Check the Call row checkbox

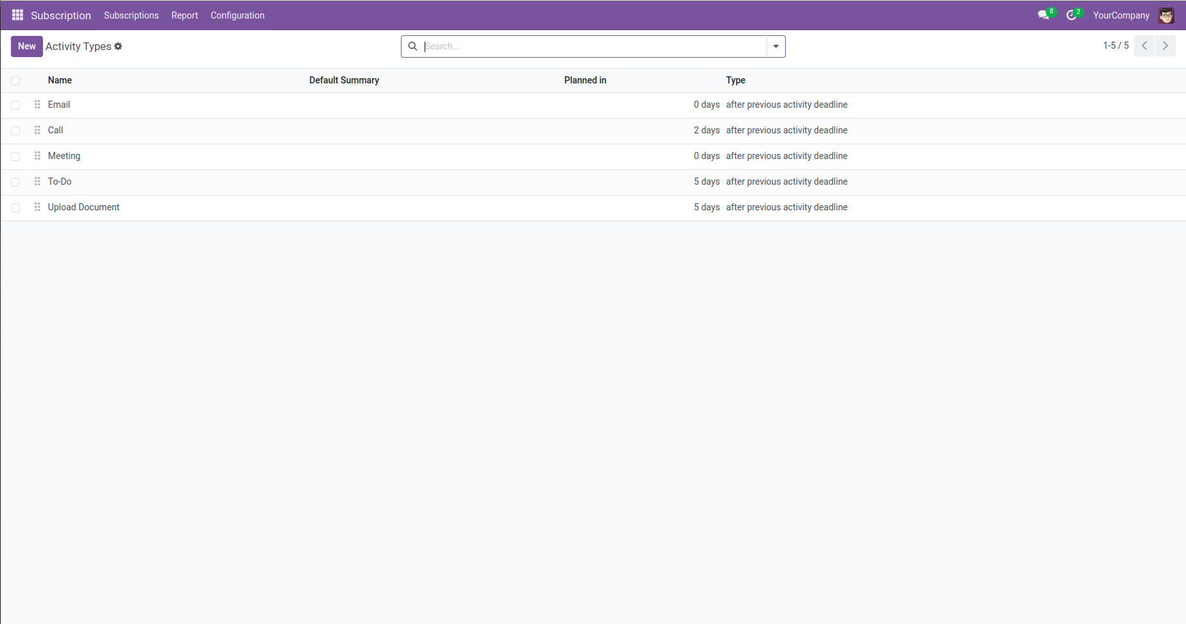(x=15, y=131)
